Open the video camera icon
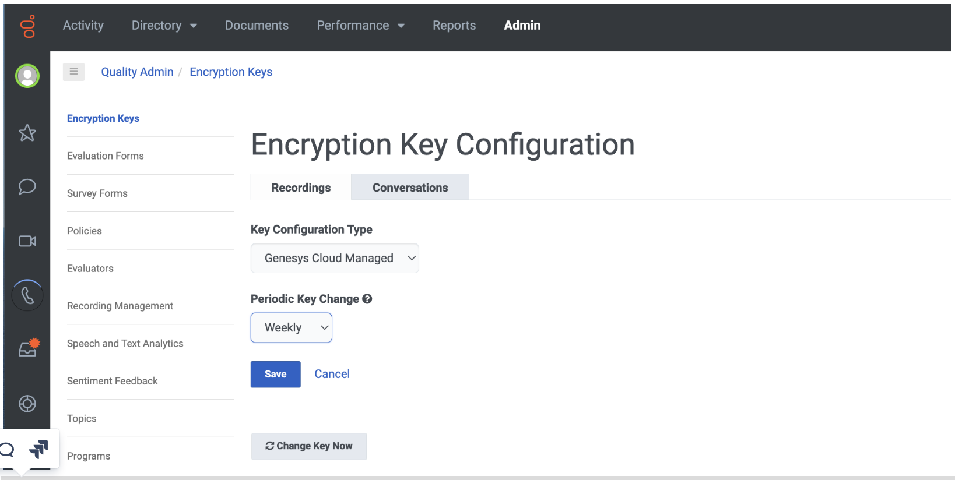The width and height of the screenshot is (955, 480). pyautogui.click(x=27, y=241)
